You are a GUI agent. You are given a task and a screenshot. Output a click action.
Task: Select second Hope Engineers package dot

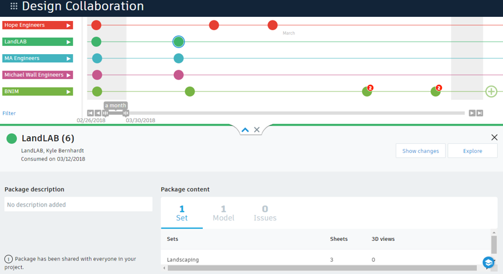coord(214,25)
